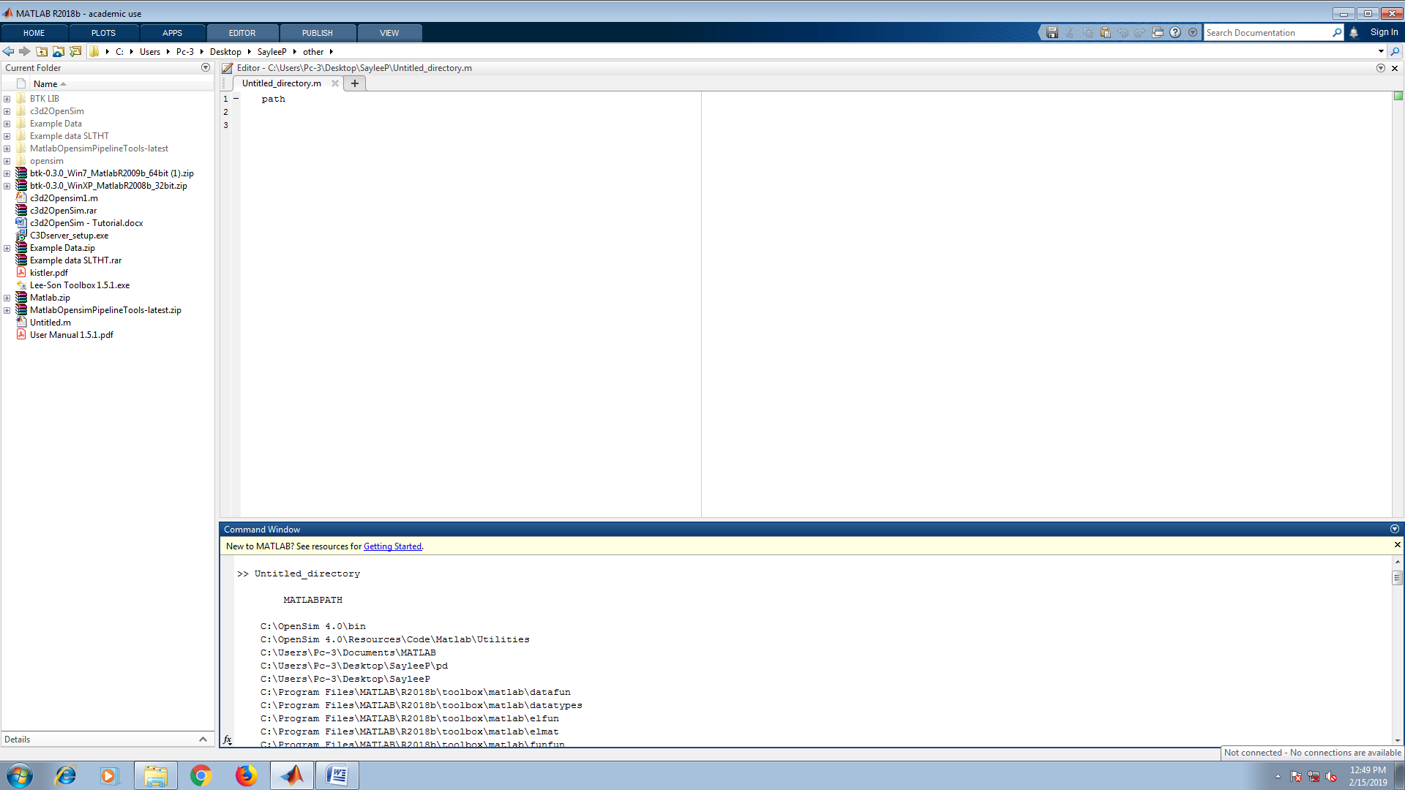
Task: Click the APPS tab in ribbon
Action: click(172, 33)
